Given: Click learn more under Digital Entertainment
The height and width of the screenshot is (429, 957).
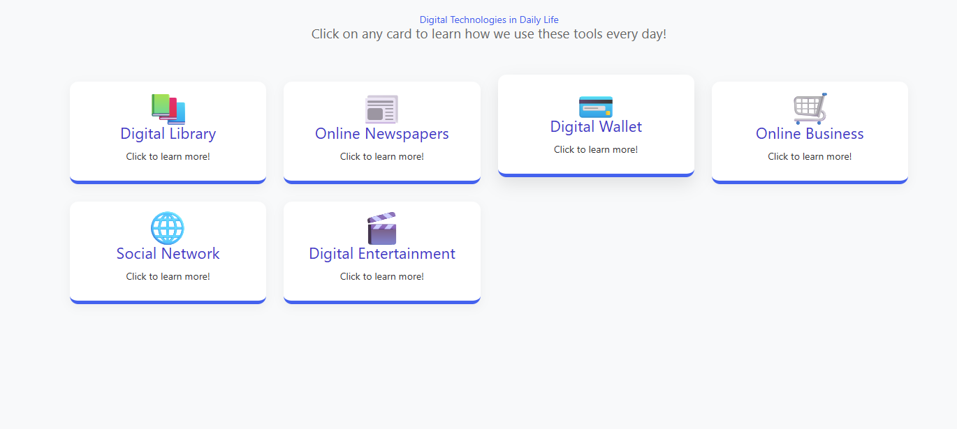Looking at the screenshot, I should point(381,276).
